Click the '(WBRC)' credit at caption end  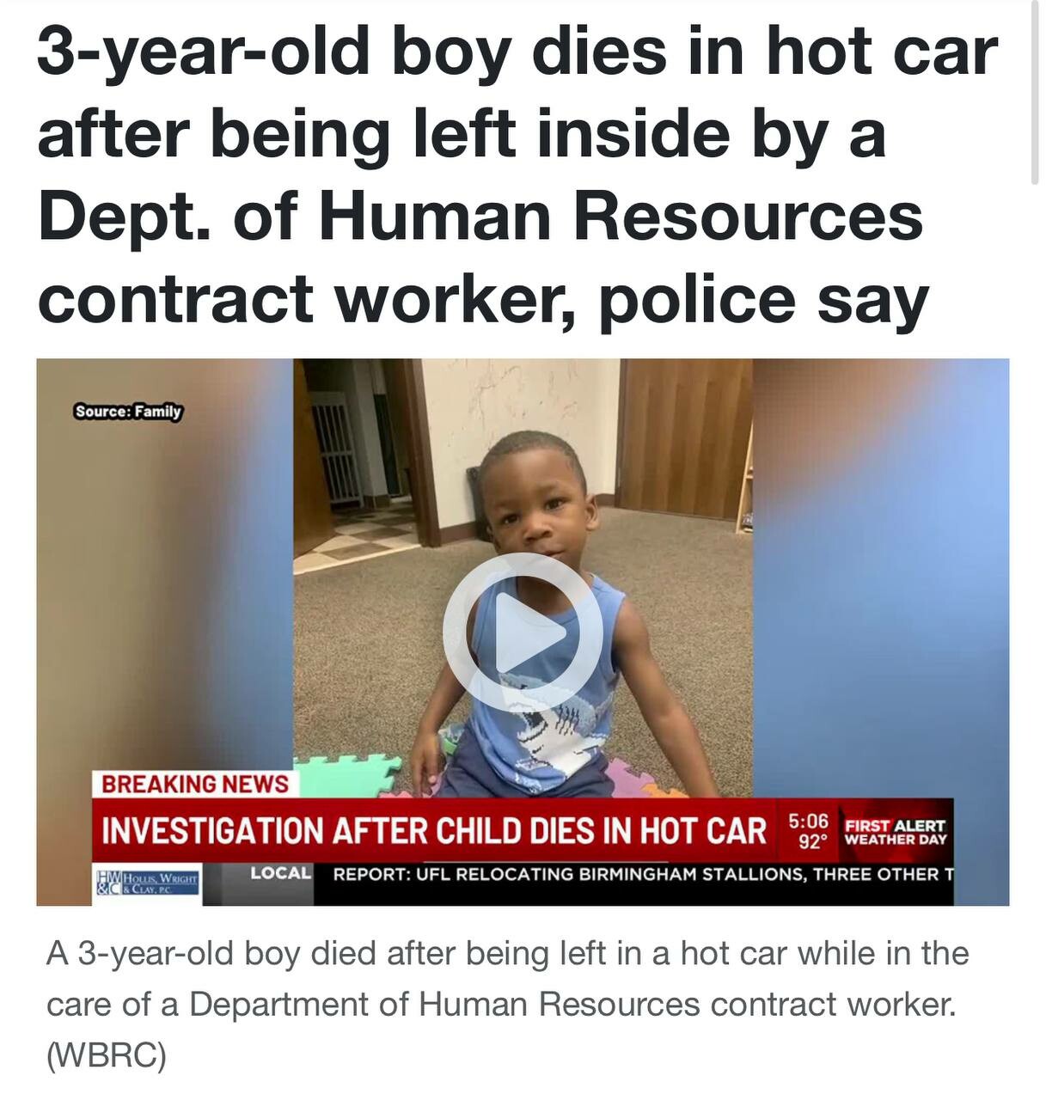click(x=106, y=1055)
